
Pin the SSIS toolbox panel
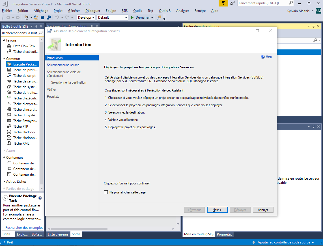pyautogui.click(x=36, y=26)
